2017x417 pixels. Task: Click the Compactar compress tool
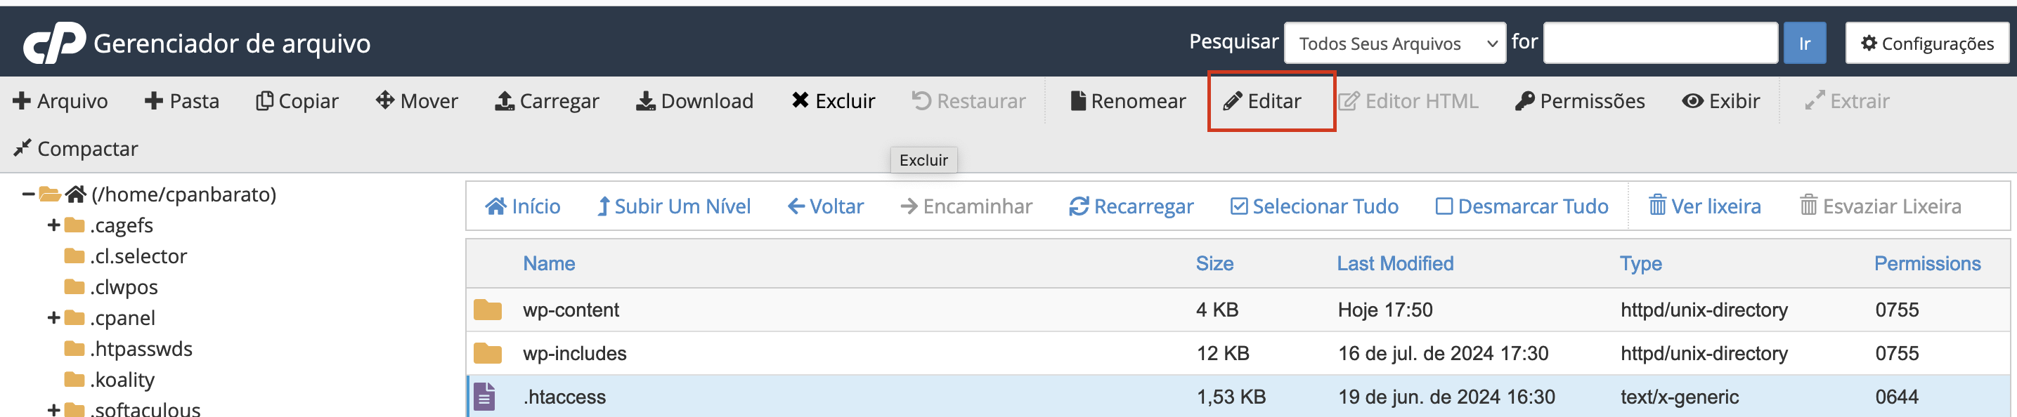[x=76, y=149]
